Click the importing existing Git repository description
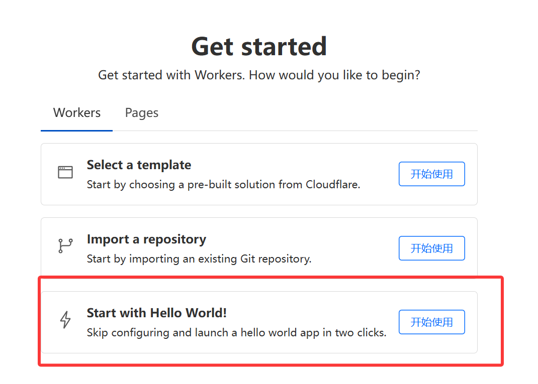 (199, 259)
